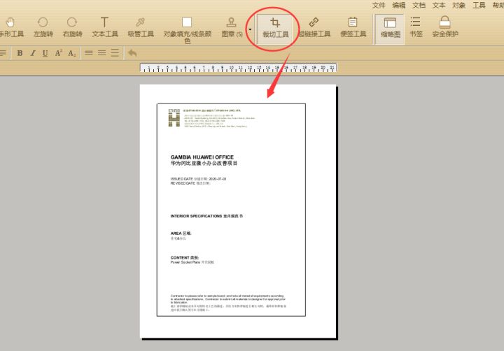
Task: Open the 编辑 menu
Action: (x=398, y=6)
